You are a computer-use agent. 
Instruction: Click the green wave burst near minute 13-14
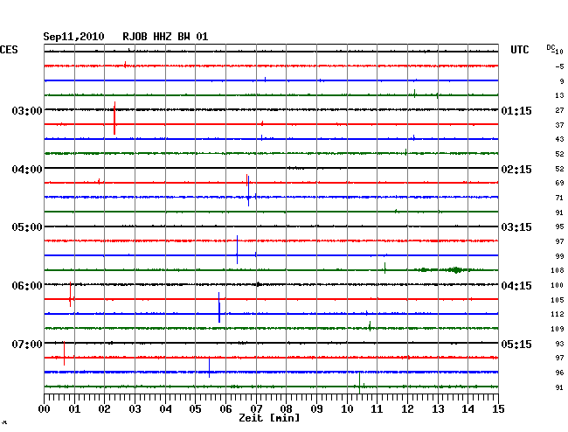(455, 270)
